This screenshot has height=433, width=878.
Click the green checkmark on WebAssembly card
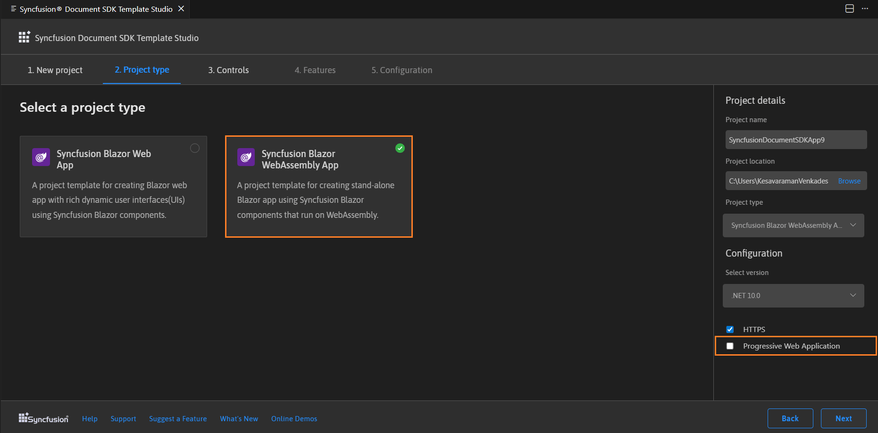click(x=400, y=148)
